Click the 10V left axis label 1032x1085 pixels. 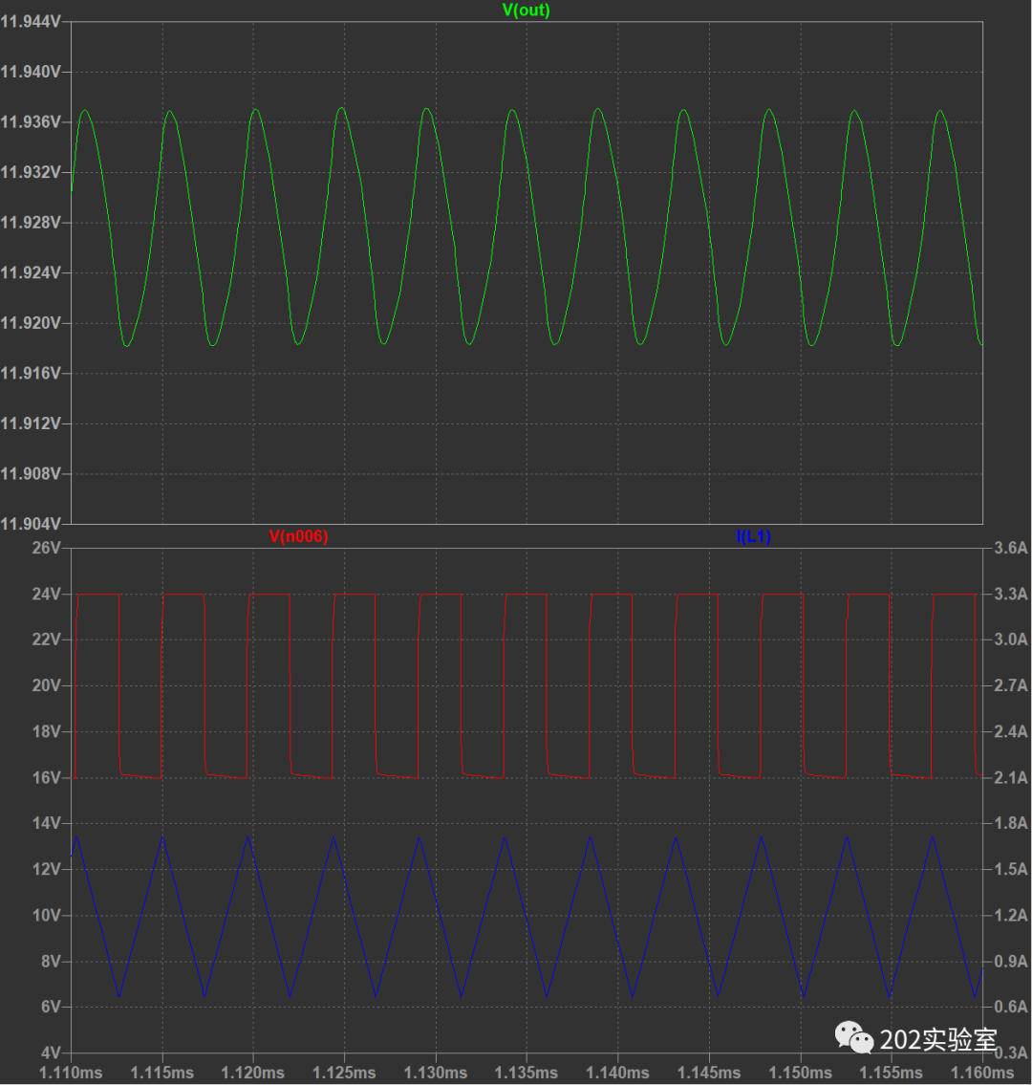point(46,916)
